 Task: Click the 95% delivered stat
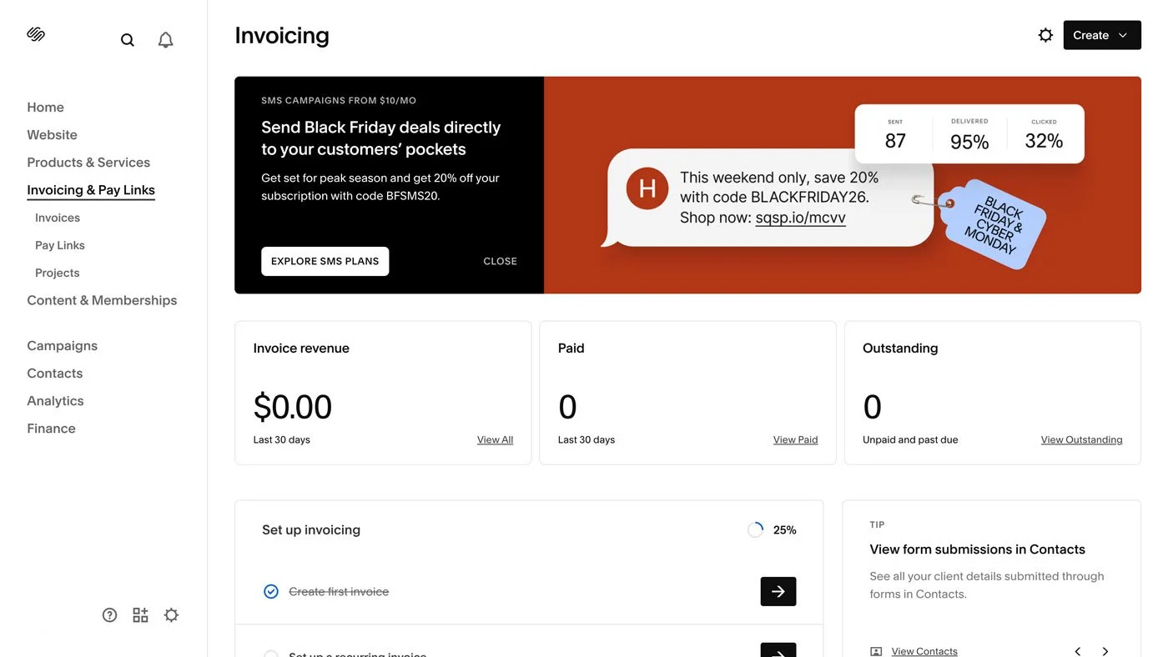969,142
